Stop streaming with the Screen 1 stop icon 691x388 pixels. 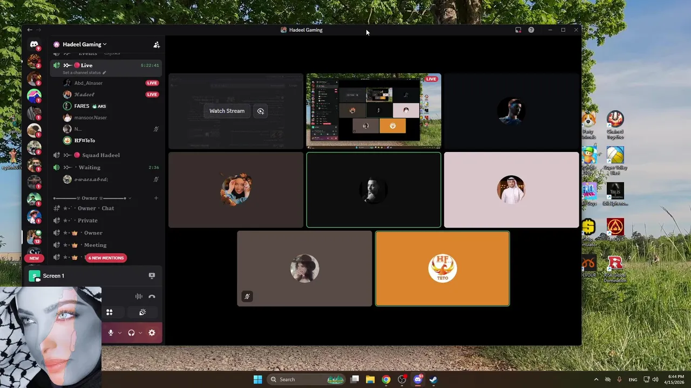152,275
